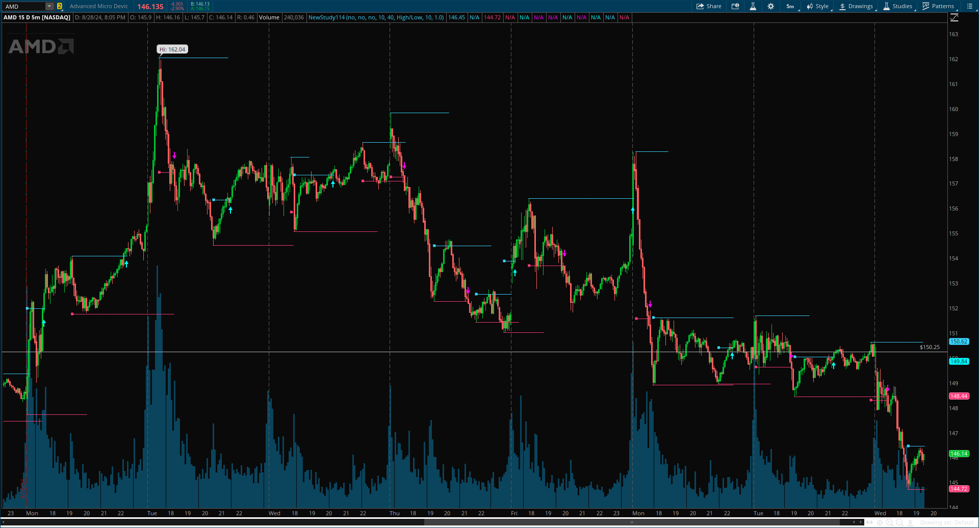The width and height of the screenshot is (979, 528).
Task: Click the AMD symbol input field
Action: pos(24,6)
